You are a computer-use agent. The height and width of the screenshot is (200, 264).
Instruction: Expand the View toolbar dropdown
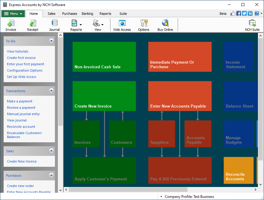[103, 25]
